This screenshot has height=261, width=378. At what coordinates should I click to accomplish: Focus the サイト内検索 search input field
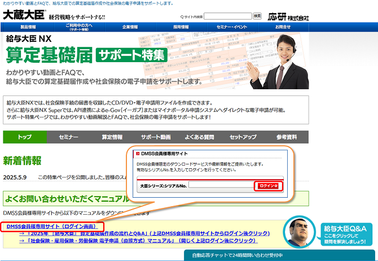tap(228, 16)
